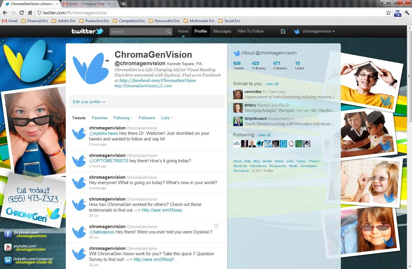Open the awe.sm/5NoqY survey link
412x269 pixels.
point(154,259)
